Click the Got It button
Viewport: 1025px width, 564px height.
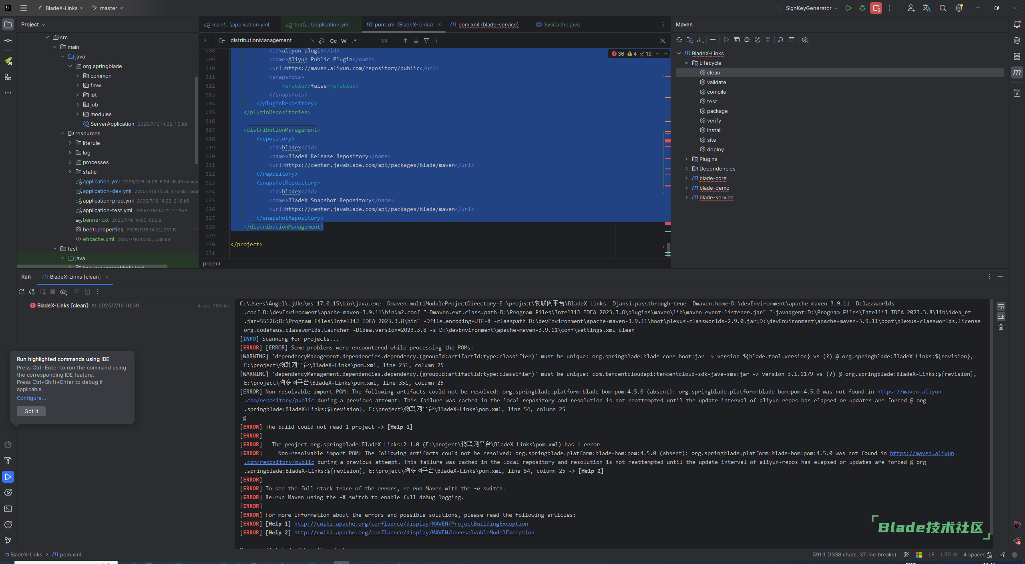point(31,411)
